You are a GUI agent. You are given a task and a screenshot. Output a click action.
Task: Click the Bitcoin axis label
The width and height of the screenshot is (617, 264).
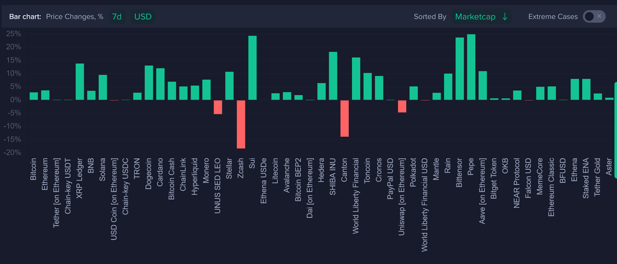click(34, 169)
